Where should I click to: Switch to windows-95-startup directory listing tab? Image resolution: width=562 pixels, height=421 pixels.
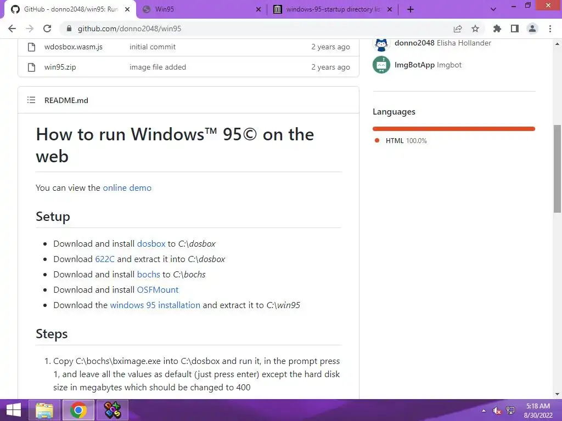pos(333,9)
